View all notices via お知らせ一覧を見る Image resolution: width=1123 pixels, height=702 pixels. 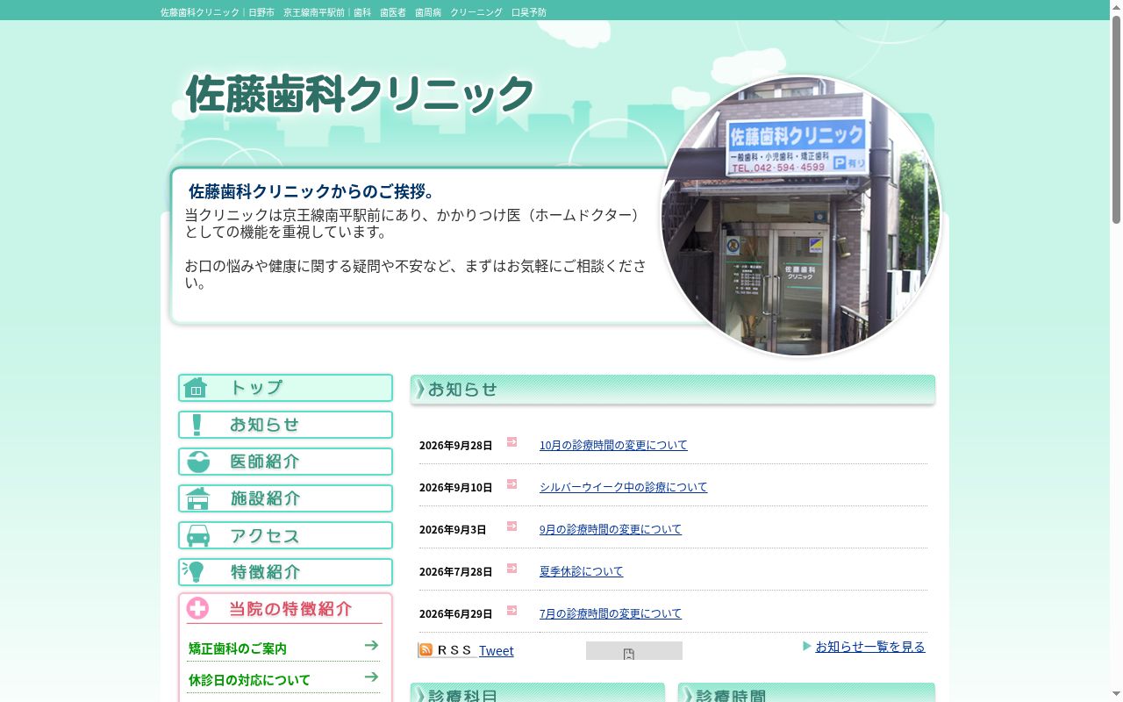pyautogui.click(x=870, y=647)
